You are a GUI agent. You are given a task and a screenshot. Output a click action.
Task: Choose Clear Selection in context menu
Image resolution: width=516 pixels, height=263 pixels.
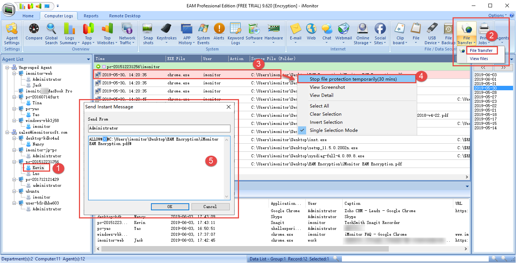point(325,114)
